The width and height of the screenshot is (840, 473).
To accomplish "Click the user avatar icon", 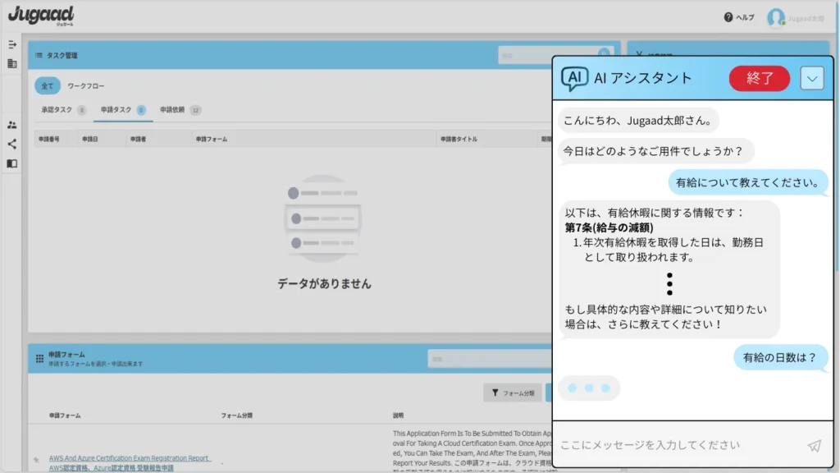I will 775,17.
